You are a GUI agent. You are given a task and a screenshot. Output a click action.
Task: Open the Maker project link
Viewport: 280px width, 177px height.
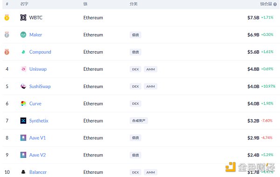coord(36,34)
